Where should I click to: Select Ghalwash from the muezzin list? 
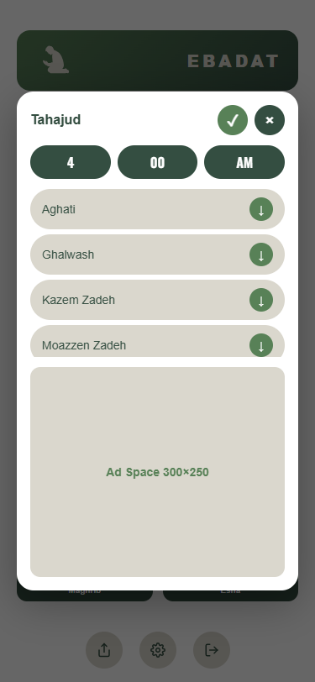pyautogui.click(x=158, y=254)
